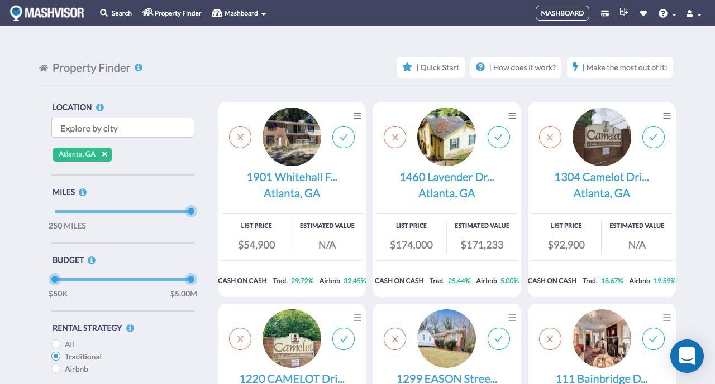The image size is (715, 384).
Task: Open the property comparison icon in header
Action: point(624,11)
